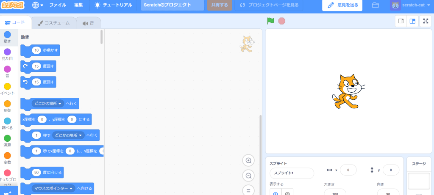
Task: Open the My Stuff folder icon
Action: coord(376,5)
